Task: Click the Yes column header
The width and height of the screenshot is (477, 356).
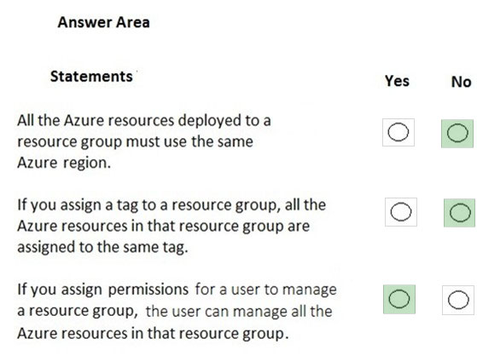Action: point(397,81)
